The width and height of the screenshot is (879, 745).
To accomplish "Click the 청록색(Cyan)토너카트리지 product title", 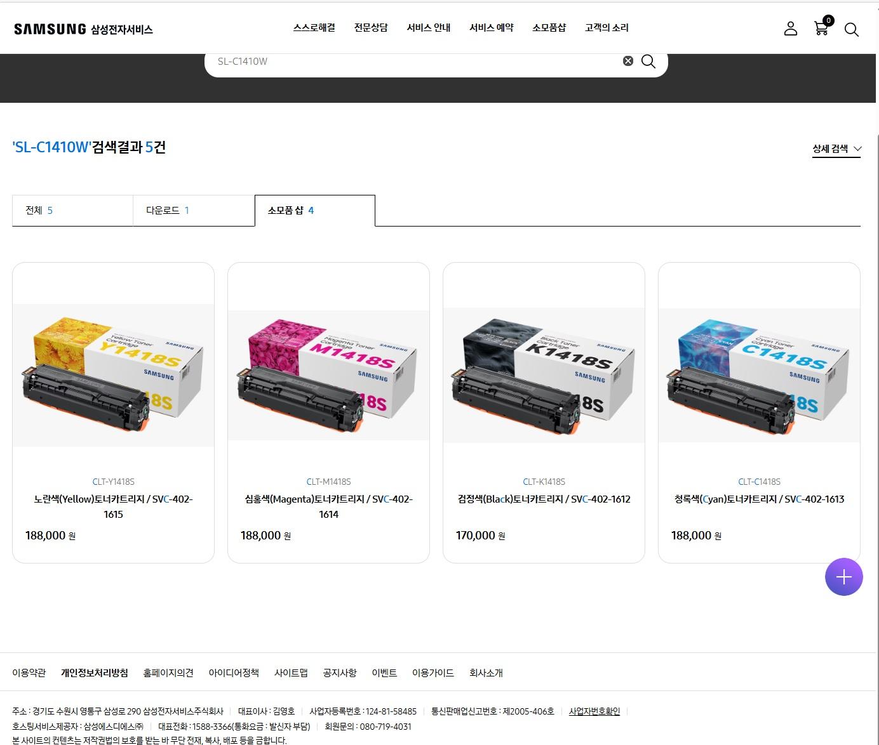I will pyautogui.click(x=759, y=499).
